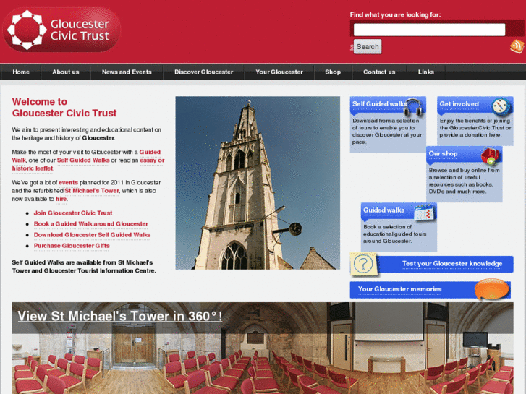Open Your Gloucester menu

pos(279,72)
